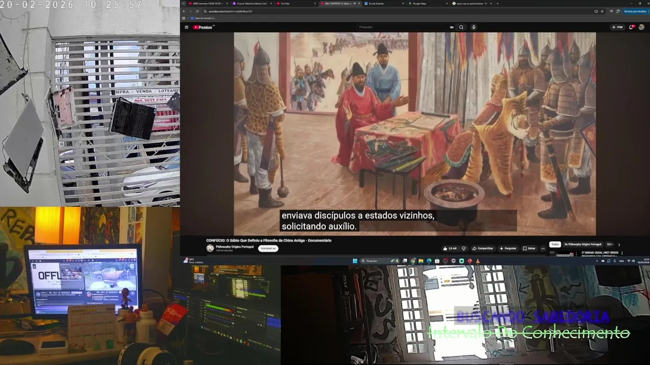Open a new browser tab with plus

pos(498,4)
